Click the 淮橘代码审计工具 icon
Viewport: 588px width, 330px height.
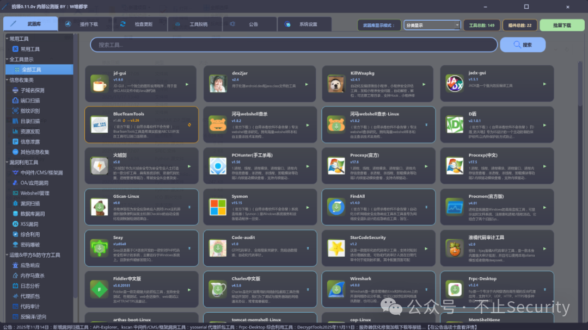(455, 248)
